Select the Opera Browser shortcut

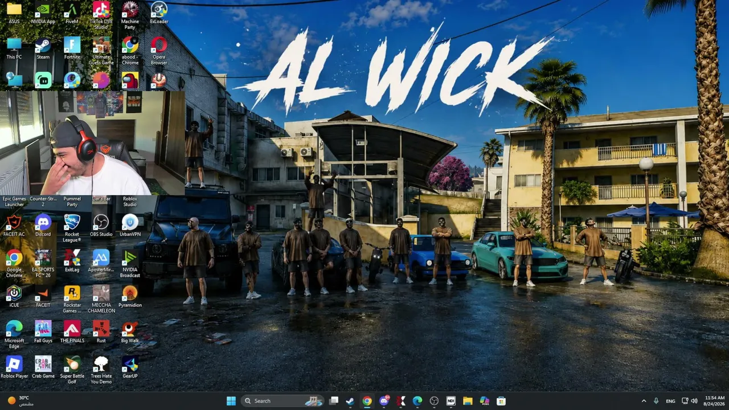pos(159,51)
